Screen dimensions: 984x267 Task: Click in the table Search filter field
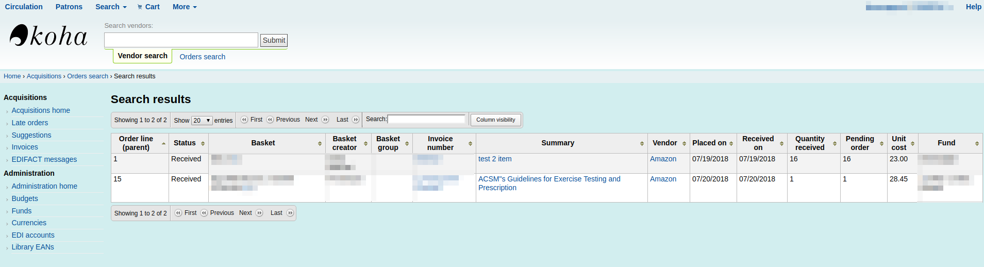[426, 119]
